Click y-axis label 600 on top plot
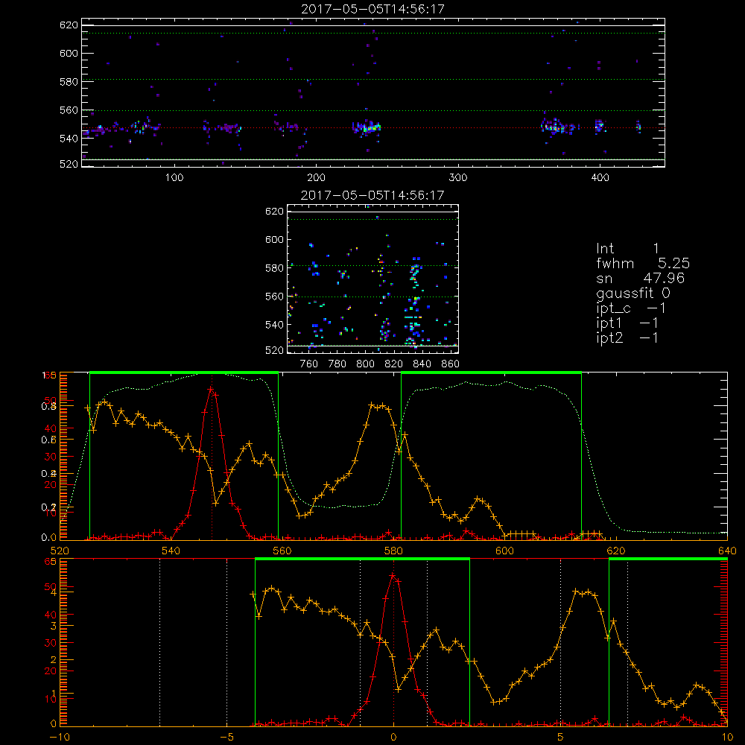745x745 pixels. coord(69,53)
